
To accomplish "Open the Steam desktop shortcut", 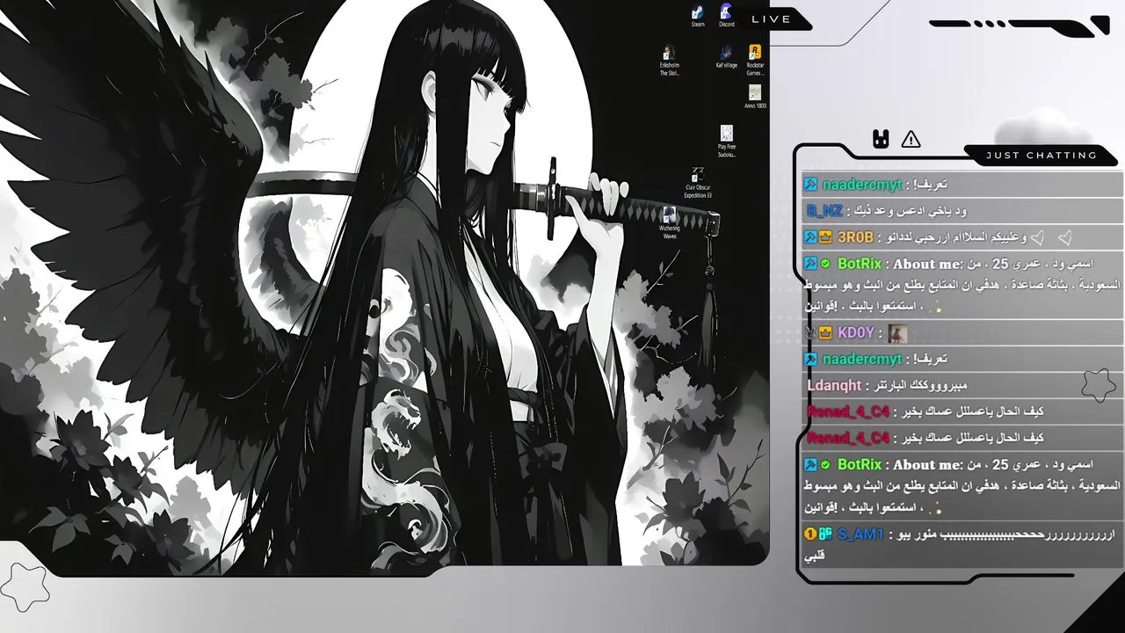I will [x=697, y=16].
